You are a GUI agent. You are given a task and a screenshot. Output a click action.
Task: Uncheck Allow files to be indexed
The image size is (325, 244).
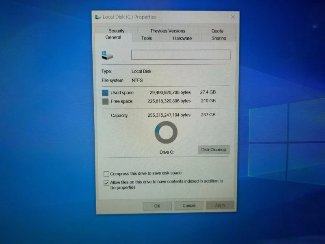(106, 183)
